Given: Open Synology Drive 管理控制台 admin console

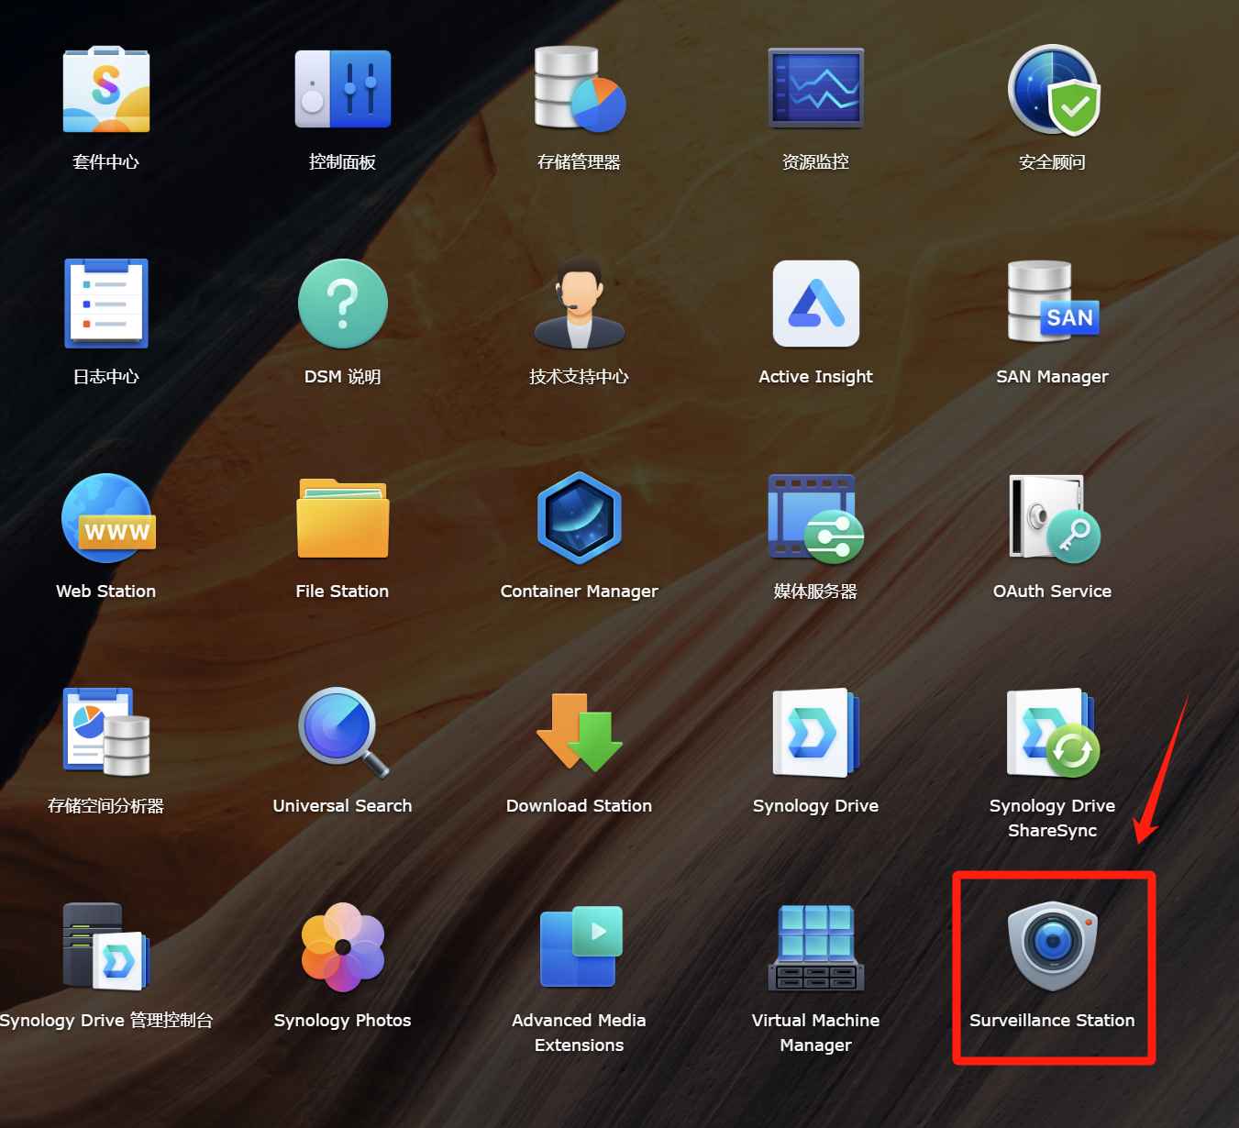Looking at the screenshot, I should (x=106, y=947).
